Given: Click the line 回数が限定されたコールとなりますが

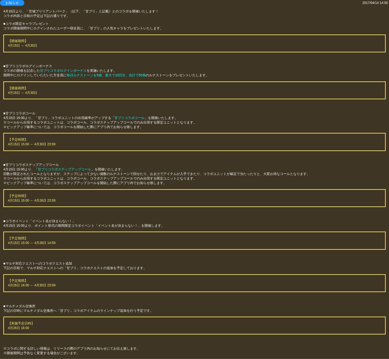Looking at the screenshot, I should click(157, 174).
